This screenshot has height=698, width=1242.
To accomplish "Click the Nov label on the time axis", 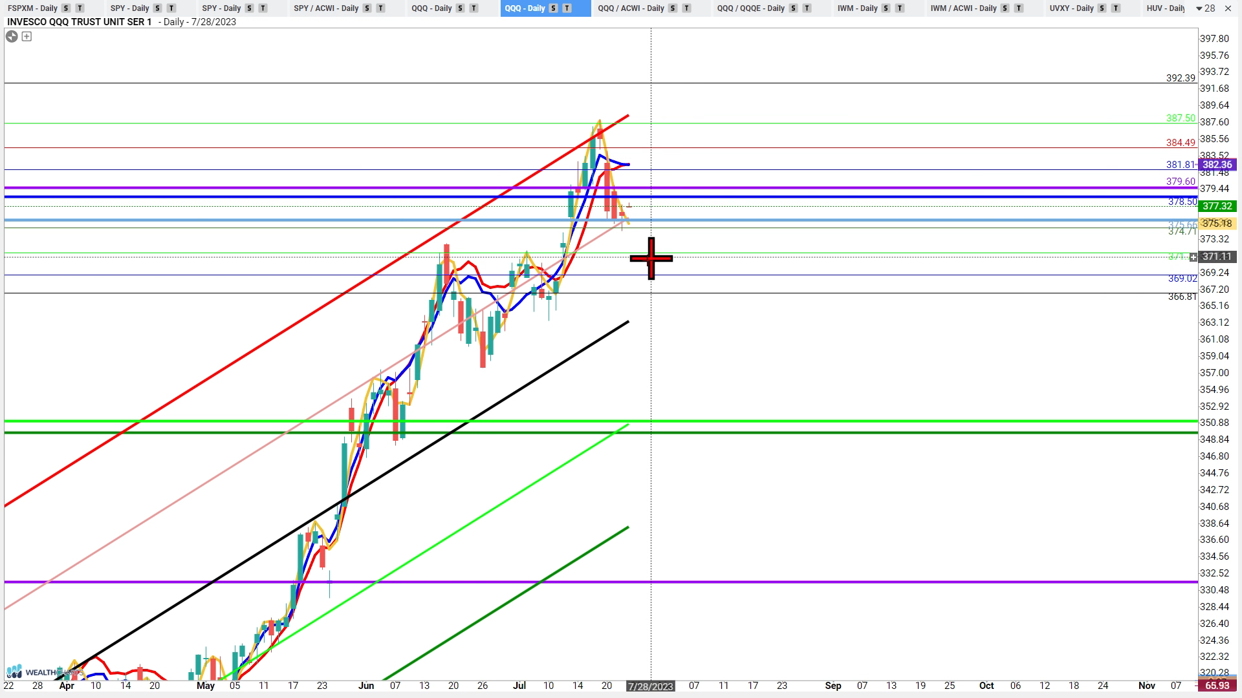I will tap(1147, 686).
